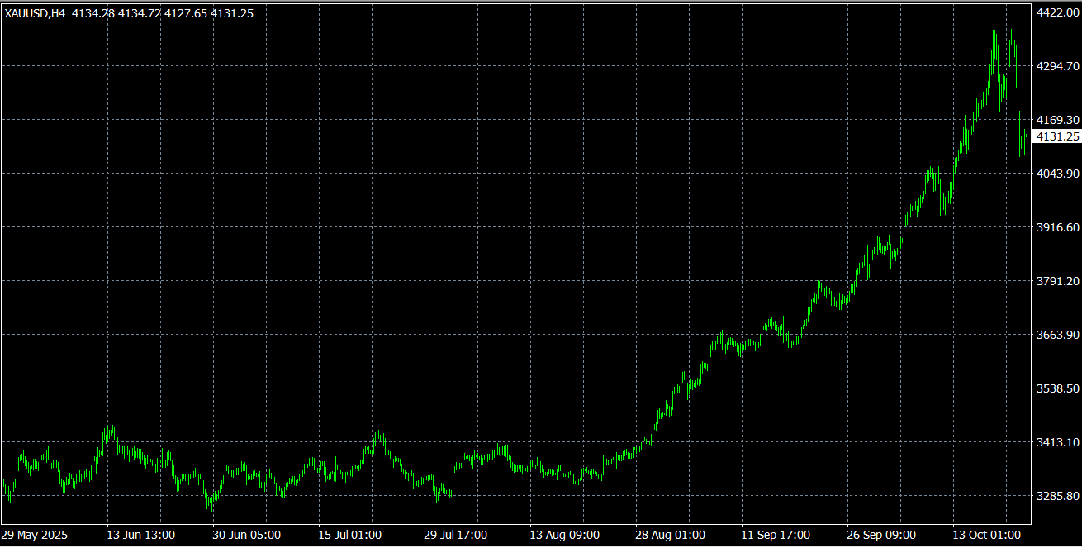
Task: Click the horizontal current price line
Action: [x=496, y=136]
